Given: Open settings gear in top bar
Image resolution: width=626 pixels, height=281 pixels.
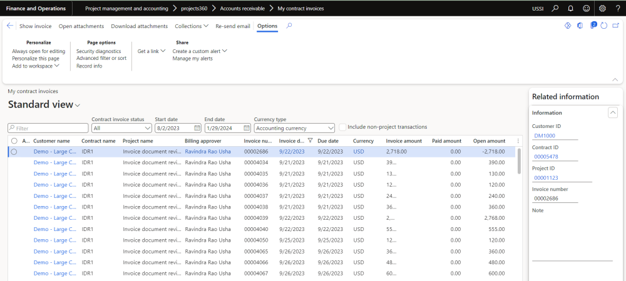Looking at the screenshot, I should (x=602, y=9).
